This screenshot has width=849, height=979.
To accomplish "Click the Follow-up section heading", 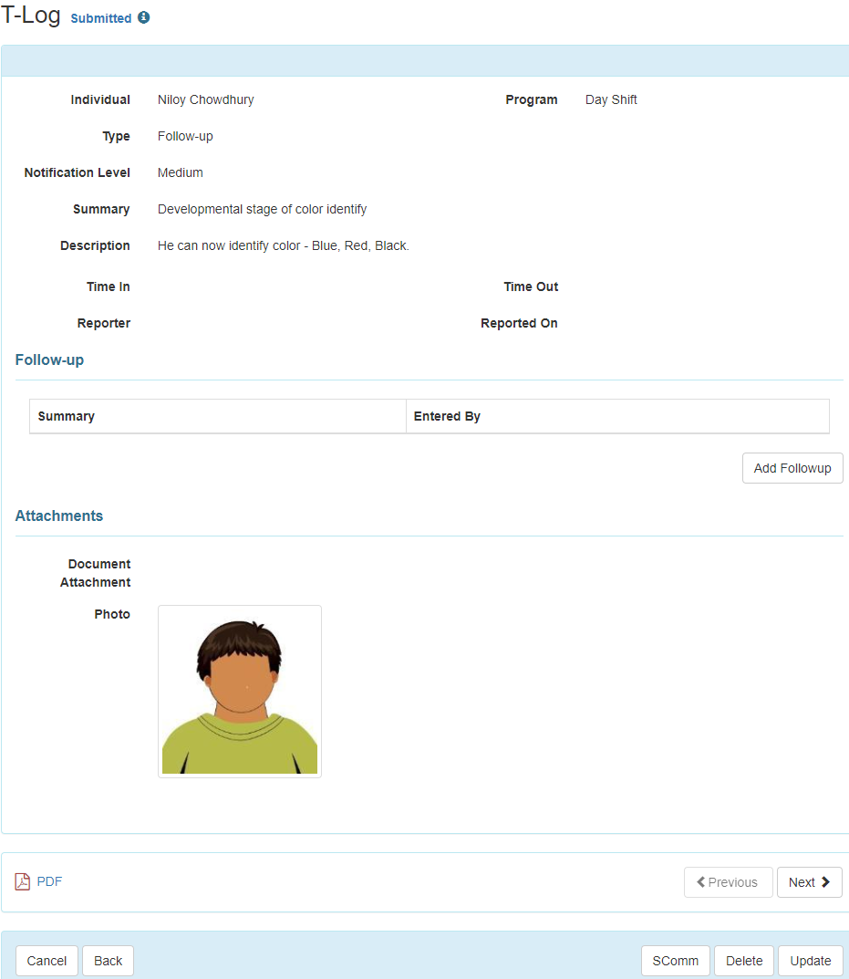I will pos(49,359).
